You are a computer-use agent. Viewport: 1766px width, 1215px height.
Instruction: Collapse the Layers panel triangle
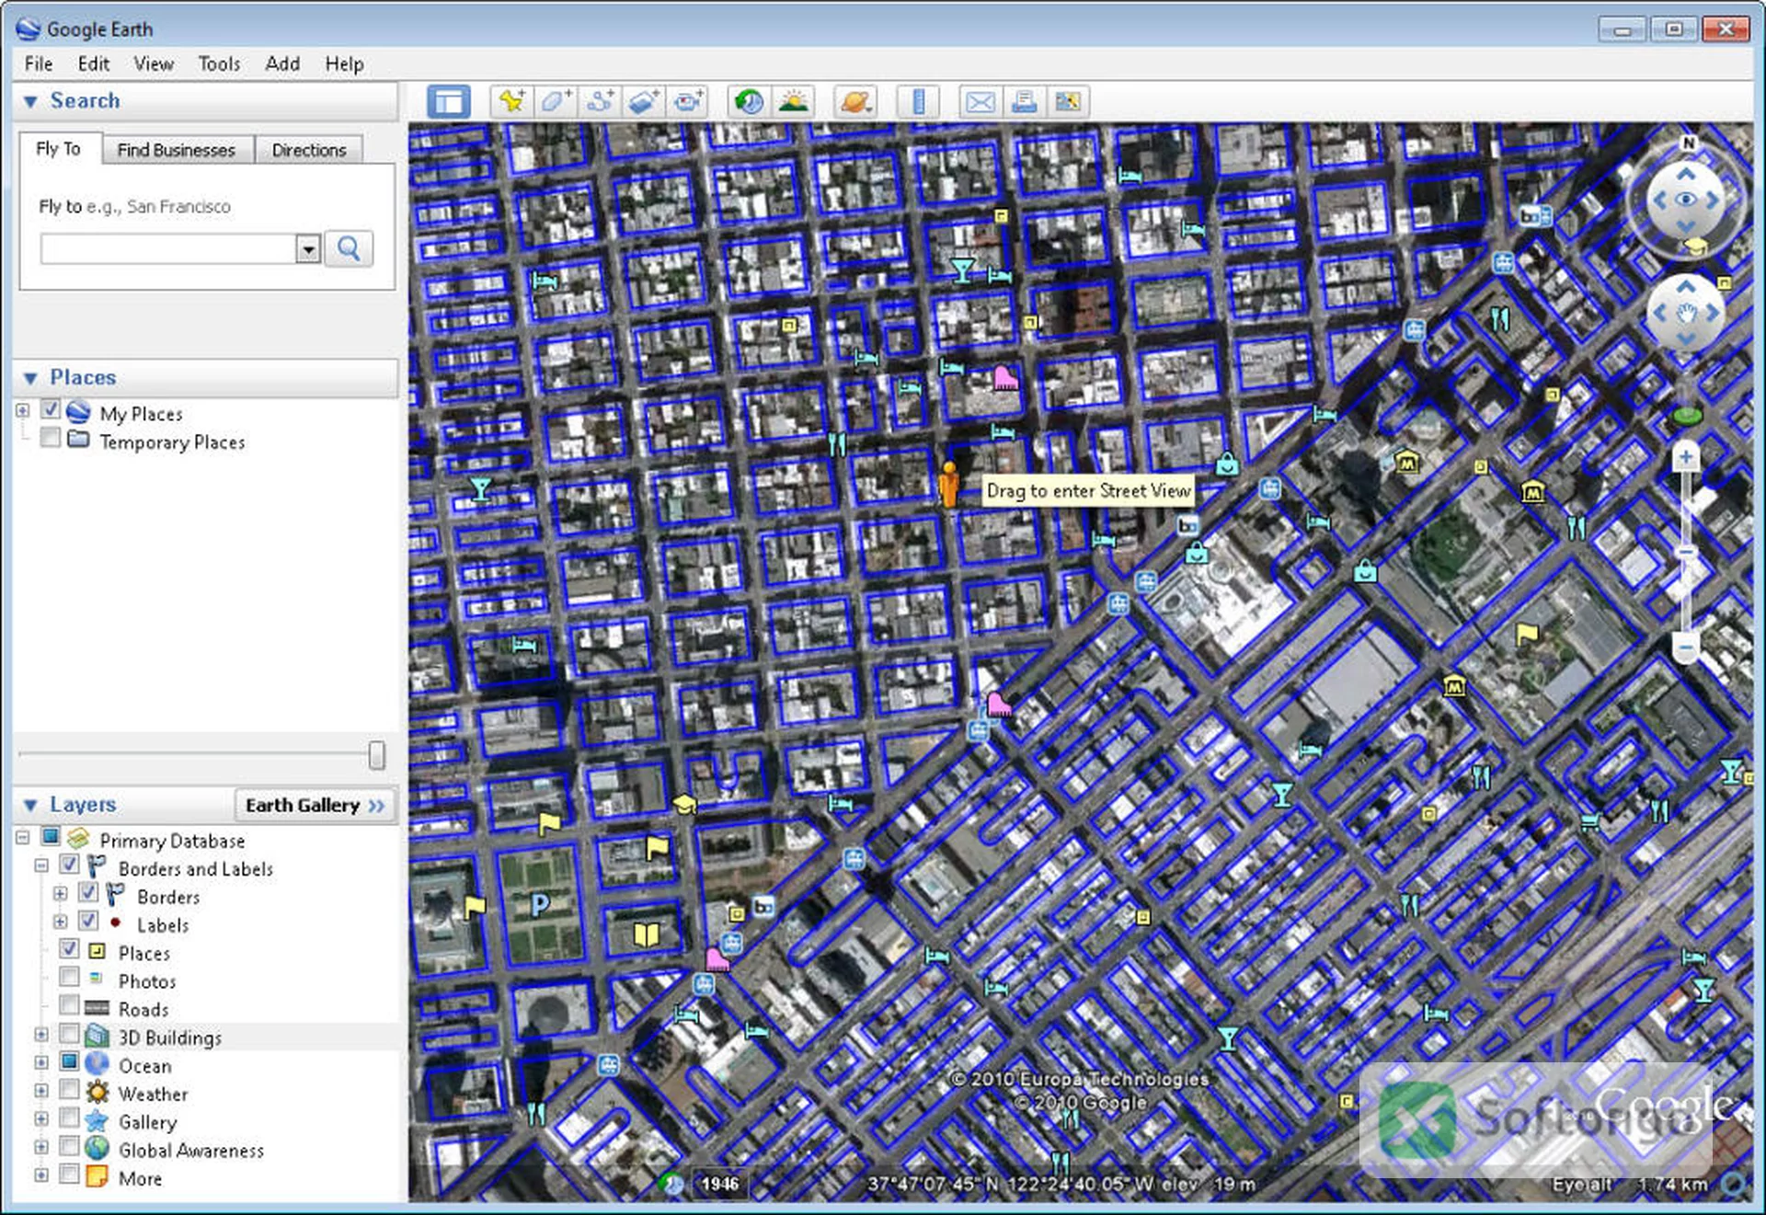coord(30,806)
